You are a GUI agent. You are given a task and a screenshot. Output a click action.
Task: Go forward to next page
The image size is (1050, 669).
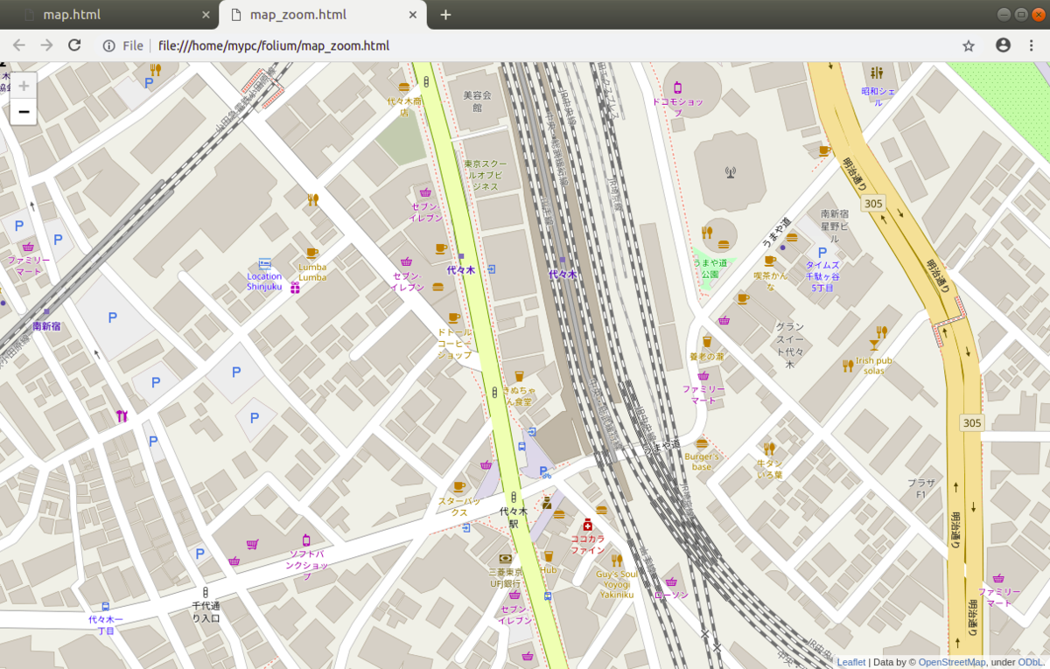(x=46, y=45)
